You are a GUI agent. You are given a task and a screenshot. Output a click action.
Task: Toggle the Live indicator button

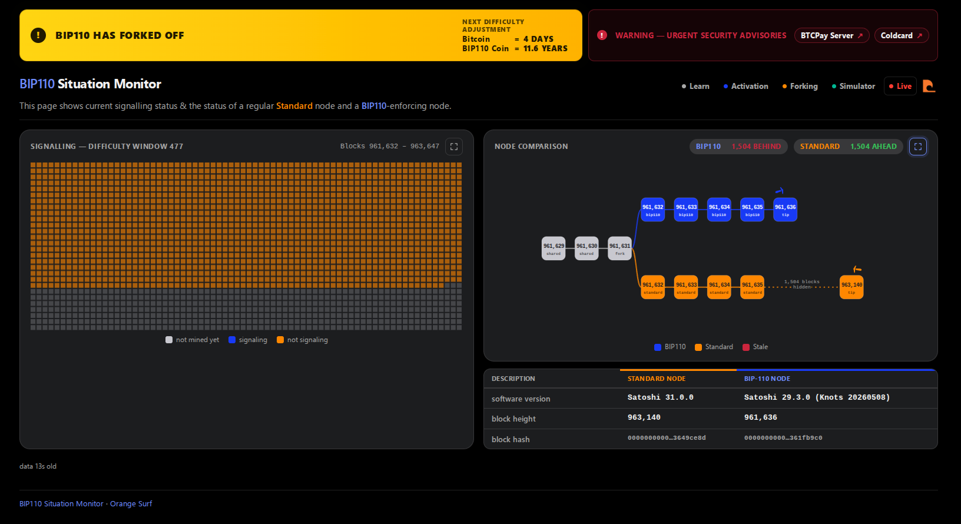pyautogui.click(x=900, y=86)
